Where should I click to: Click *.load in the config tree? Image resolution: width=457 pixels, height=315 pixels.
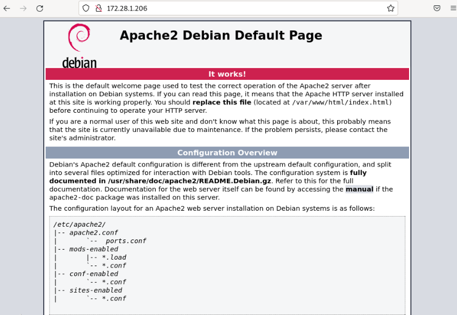coord(114,258)
